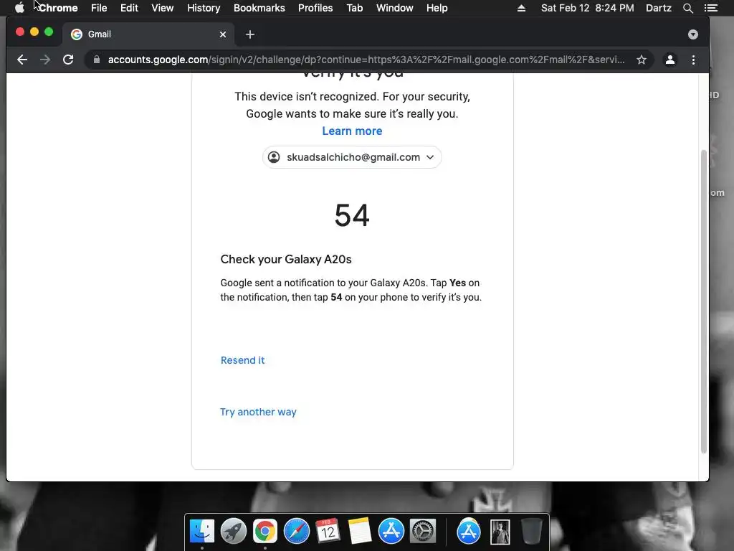Click the eject icon in menu bar
Screen dimensions: 734x551
(x=521, y=8)
